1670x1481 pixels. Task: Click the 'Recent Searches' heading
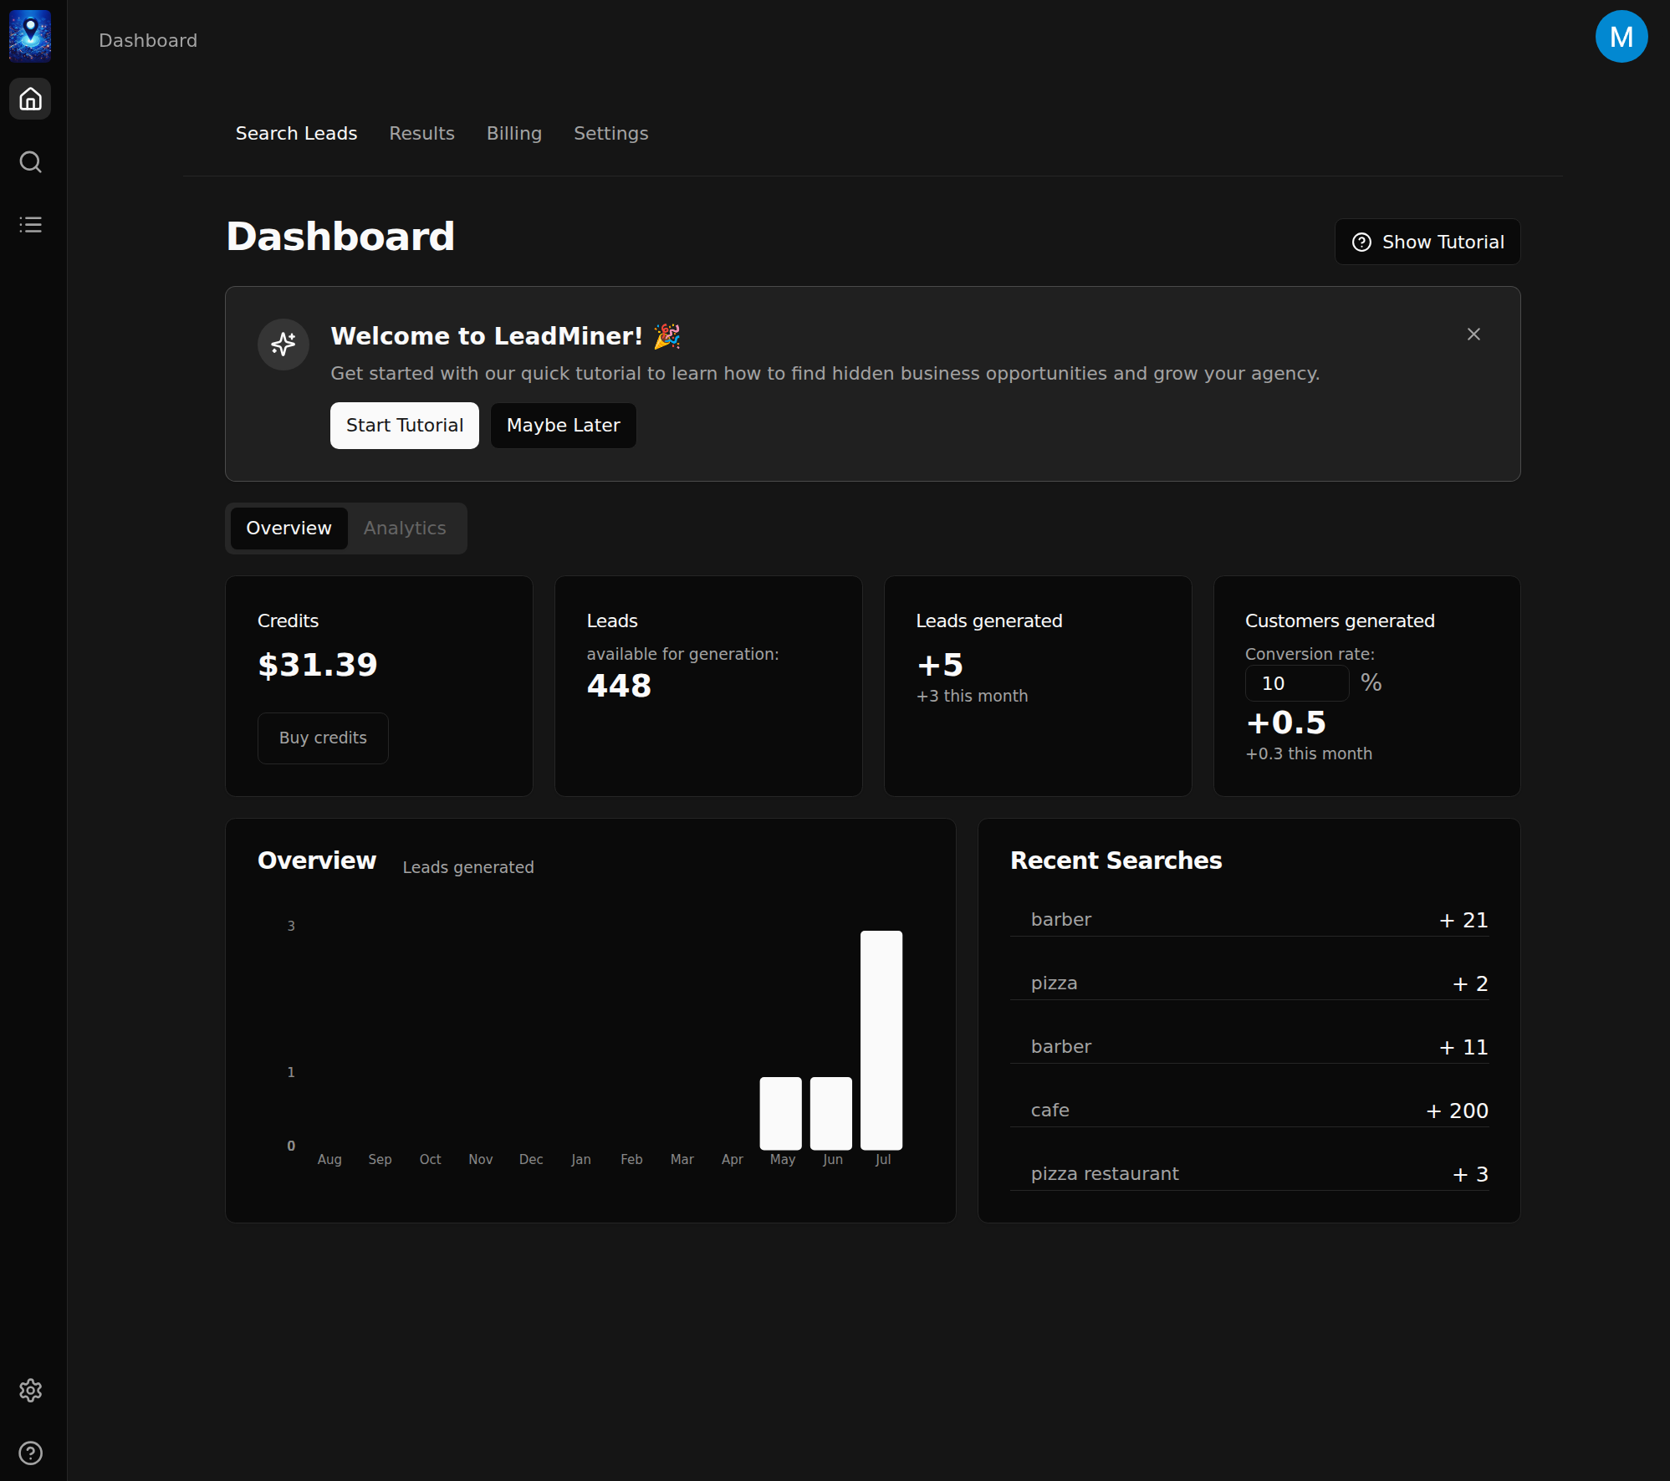click(1116, 861)
